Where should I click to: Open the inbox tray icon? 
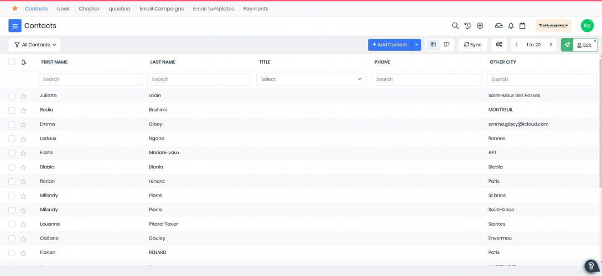point(499,25)
